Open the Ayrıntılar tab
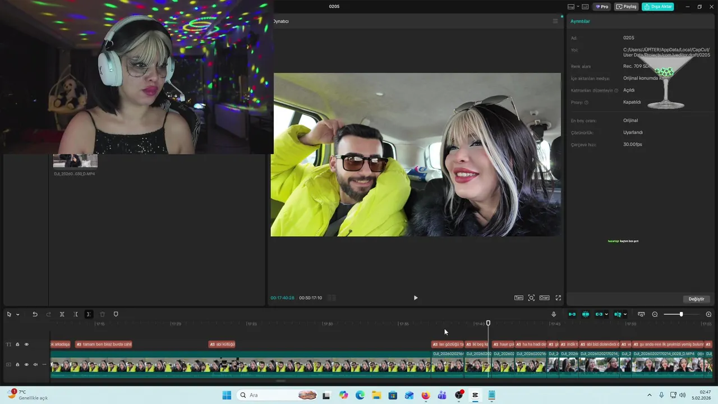 [580, 21]
